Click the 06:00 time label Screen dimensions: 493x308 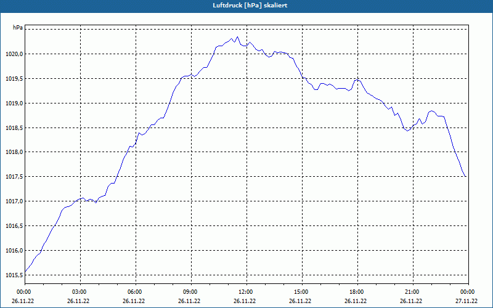pos(136,292)
